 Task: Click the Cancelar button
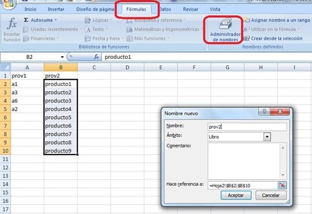click(x=271, y=195)
